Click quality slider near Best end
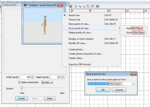Image resolution: width=150 pixels, height=107 pixels. click(63, 88)
